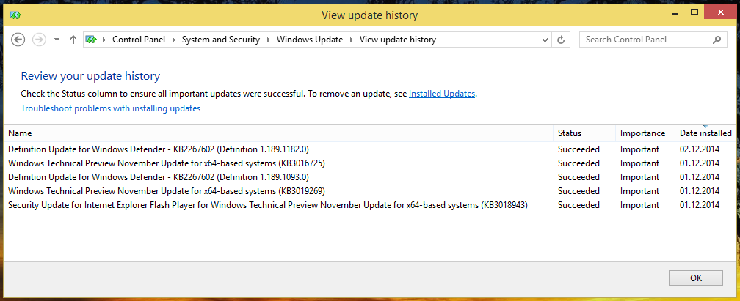Open the Installed Updates link
Image resolution: width=740 pixels, height=301 pixels.
(442, 94)
